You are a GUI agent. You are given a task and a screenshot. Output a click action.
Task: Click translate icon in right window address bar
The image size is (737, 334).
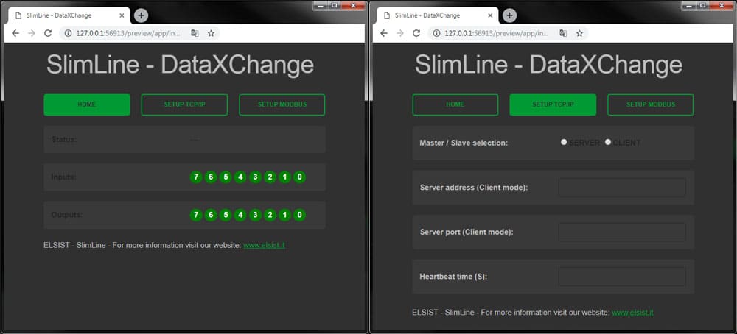pos(563,33)
